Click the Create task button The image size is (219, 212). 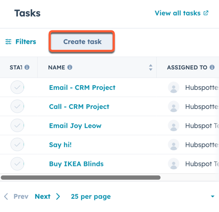pyautogui.click(x=82, y=41)
